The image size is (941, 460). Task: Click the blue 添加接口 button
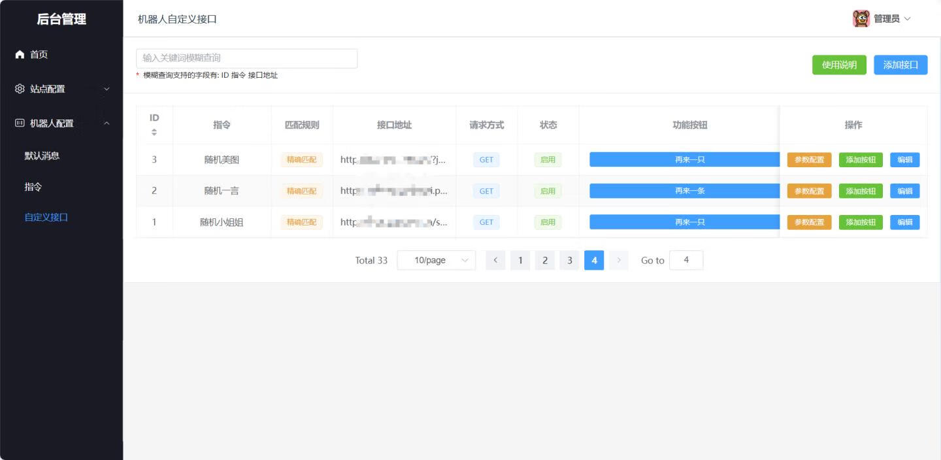point(900,65)
